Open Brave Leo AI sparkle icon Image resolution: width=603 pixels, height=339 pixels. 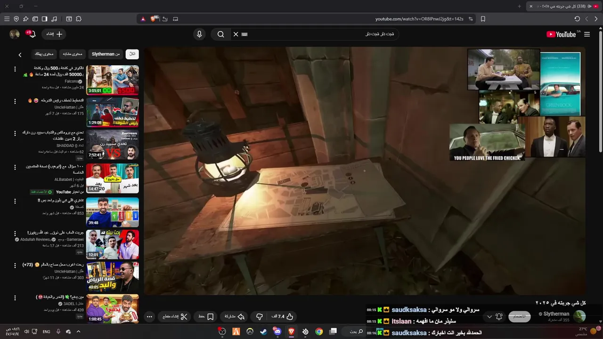[x=25, y=19]
